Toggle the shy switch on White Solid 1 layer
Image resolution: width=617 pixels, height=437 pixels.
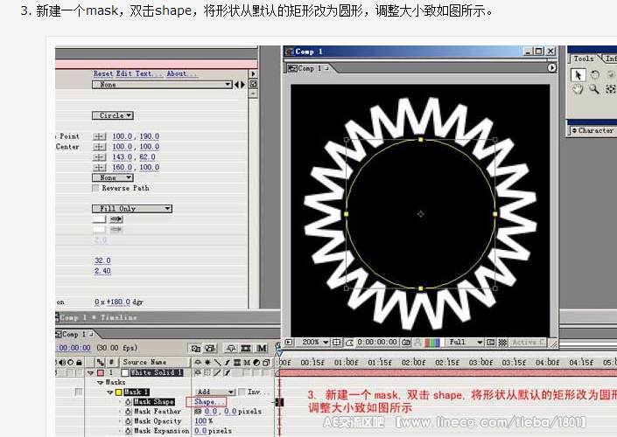point(198,372)
